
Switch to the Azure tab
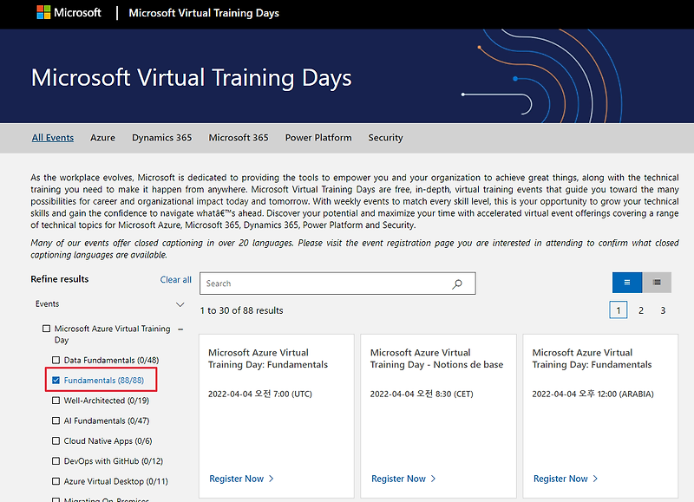pyautogui.click(x=102, y=138)
